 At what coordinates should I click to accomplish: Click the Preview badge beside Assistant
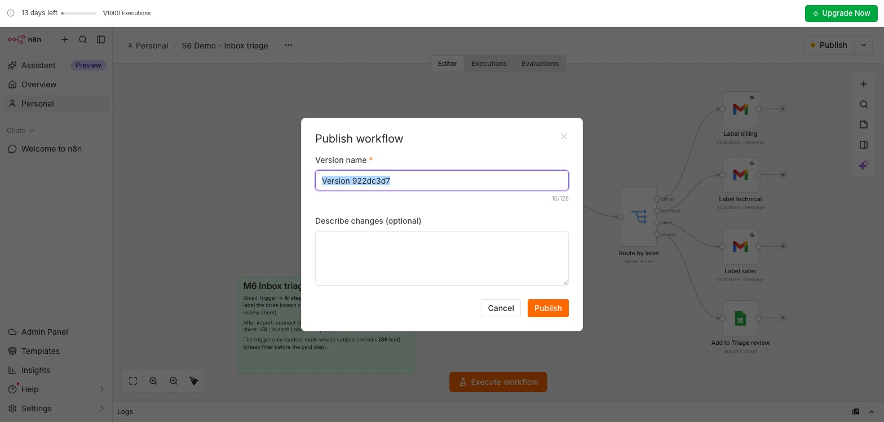(x=89, y=65)
